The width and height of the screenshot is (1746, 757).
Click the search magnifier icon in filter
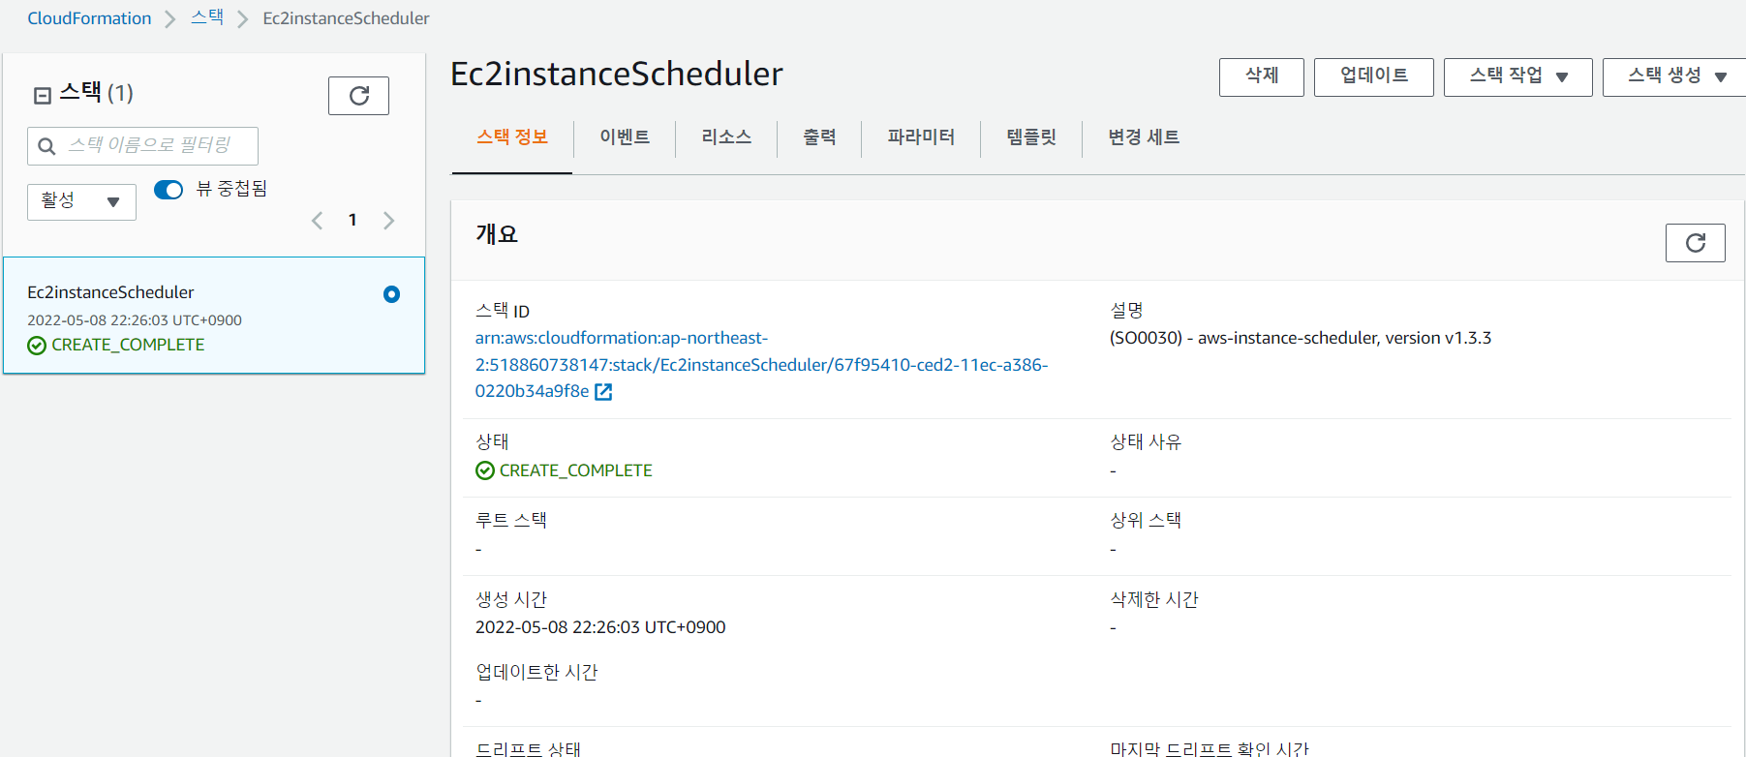[x=46, y=146]
